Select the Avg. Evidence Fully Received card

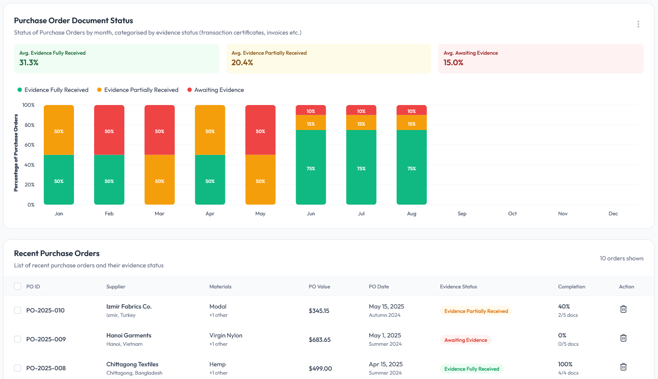pos(116,58)
